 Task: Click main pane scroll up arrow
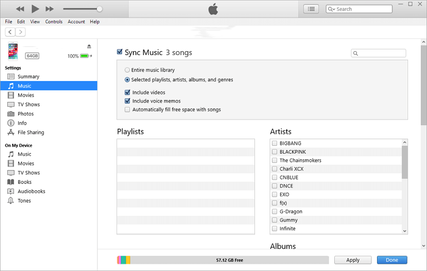coord(423,42)
